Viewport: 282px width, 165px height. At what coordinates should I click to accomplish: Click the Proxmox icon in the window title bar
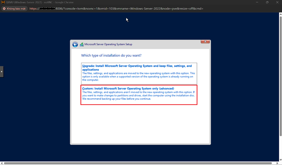3,2
